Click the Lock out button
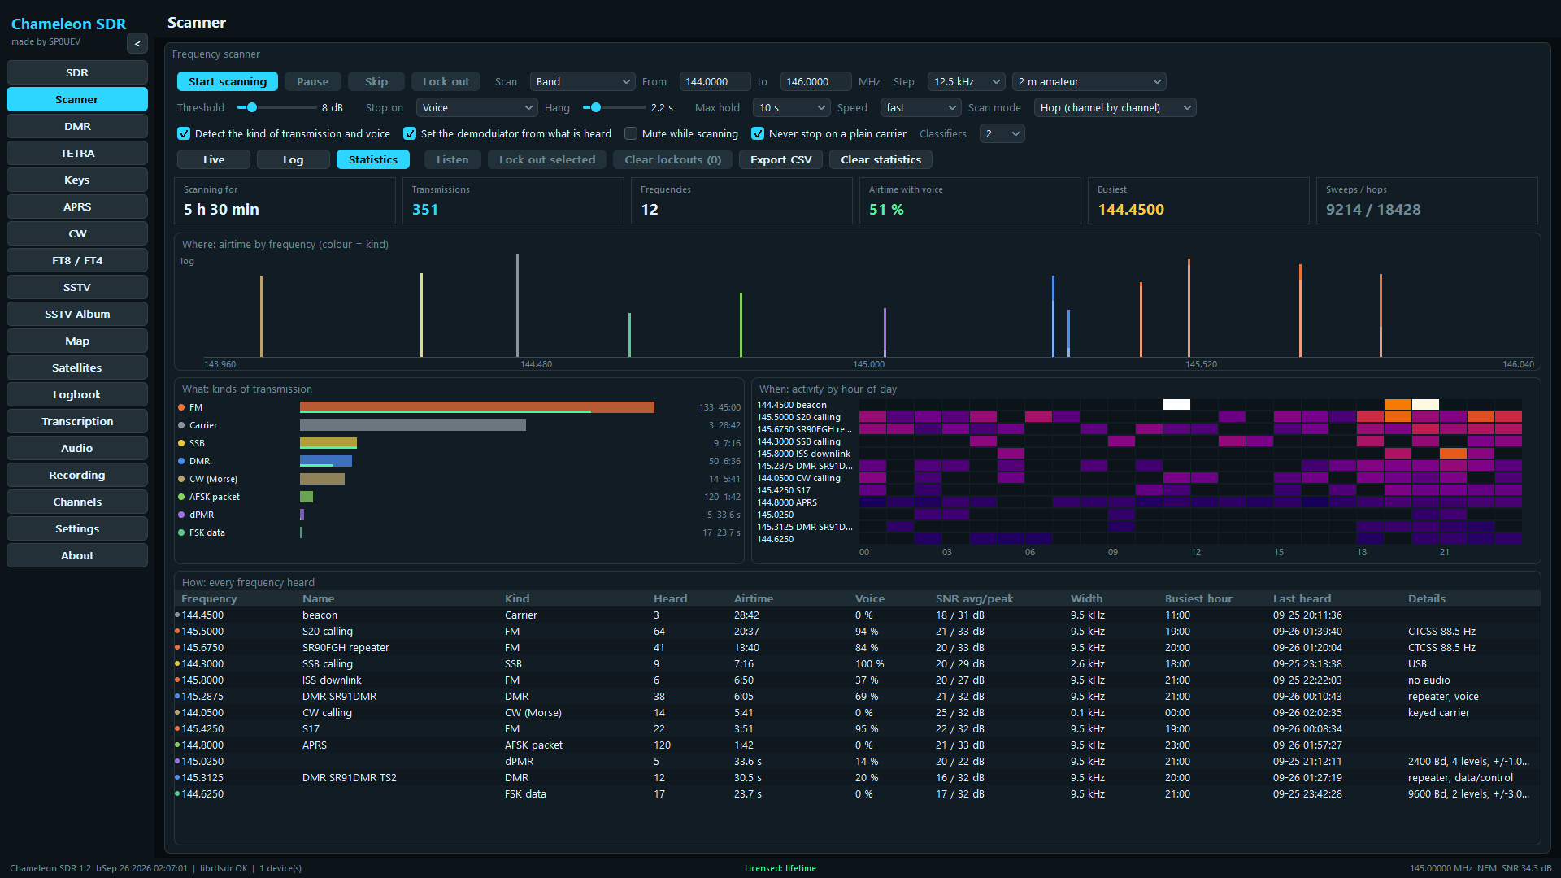 446,82
